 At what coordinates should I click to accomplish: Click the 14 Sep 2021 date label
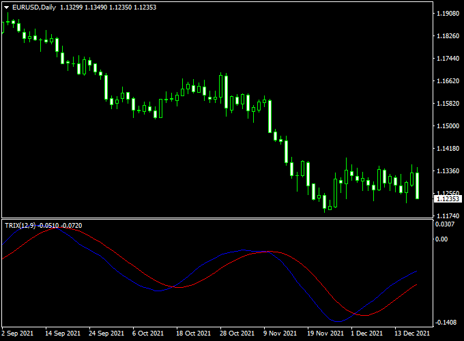click(63, 333)
